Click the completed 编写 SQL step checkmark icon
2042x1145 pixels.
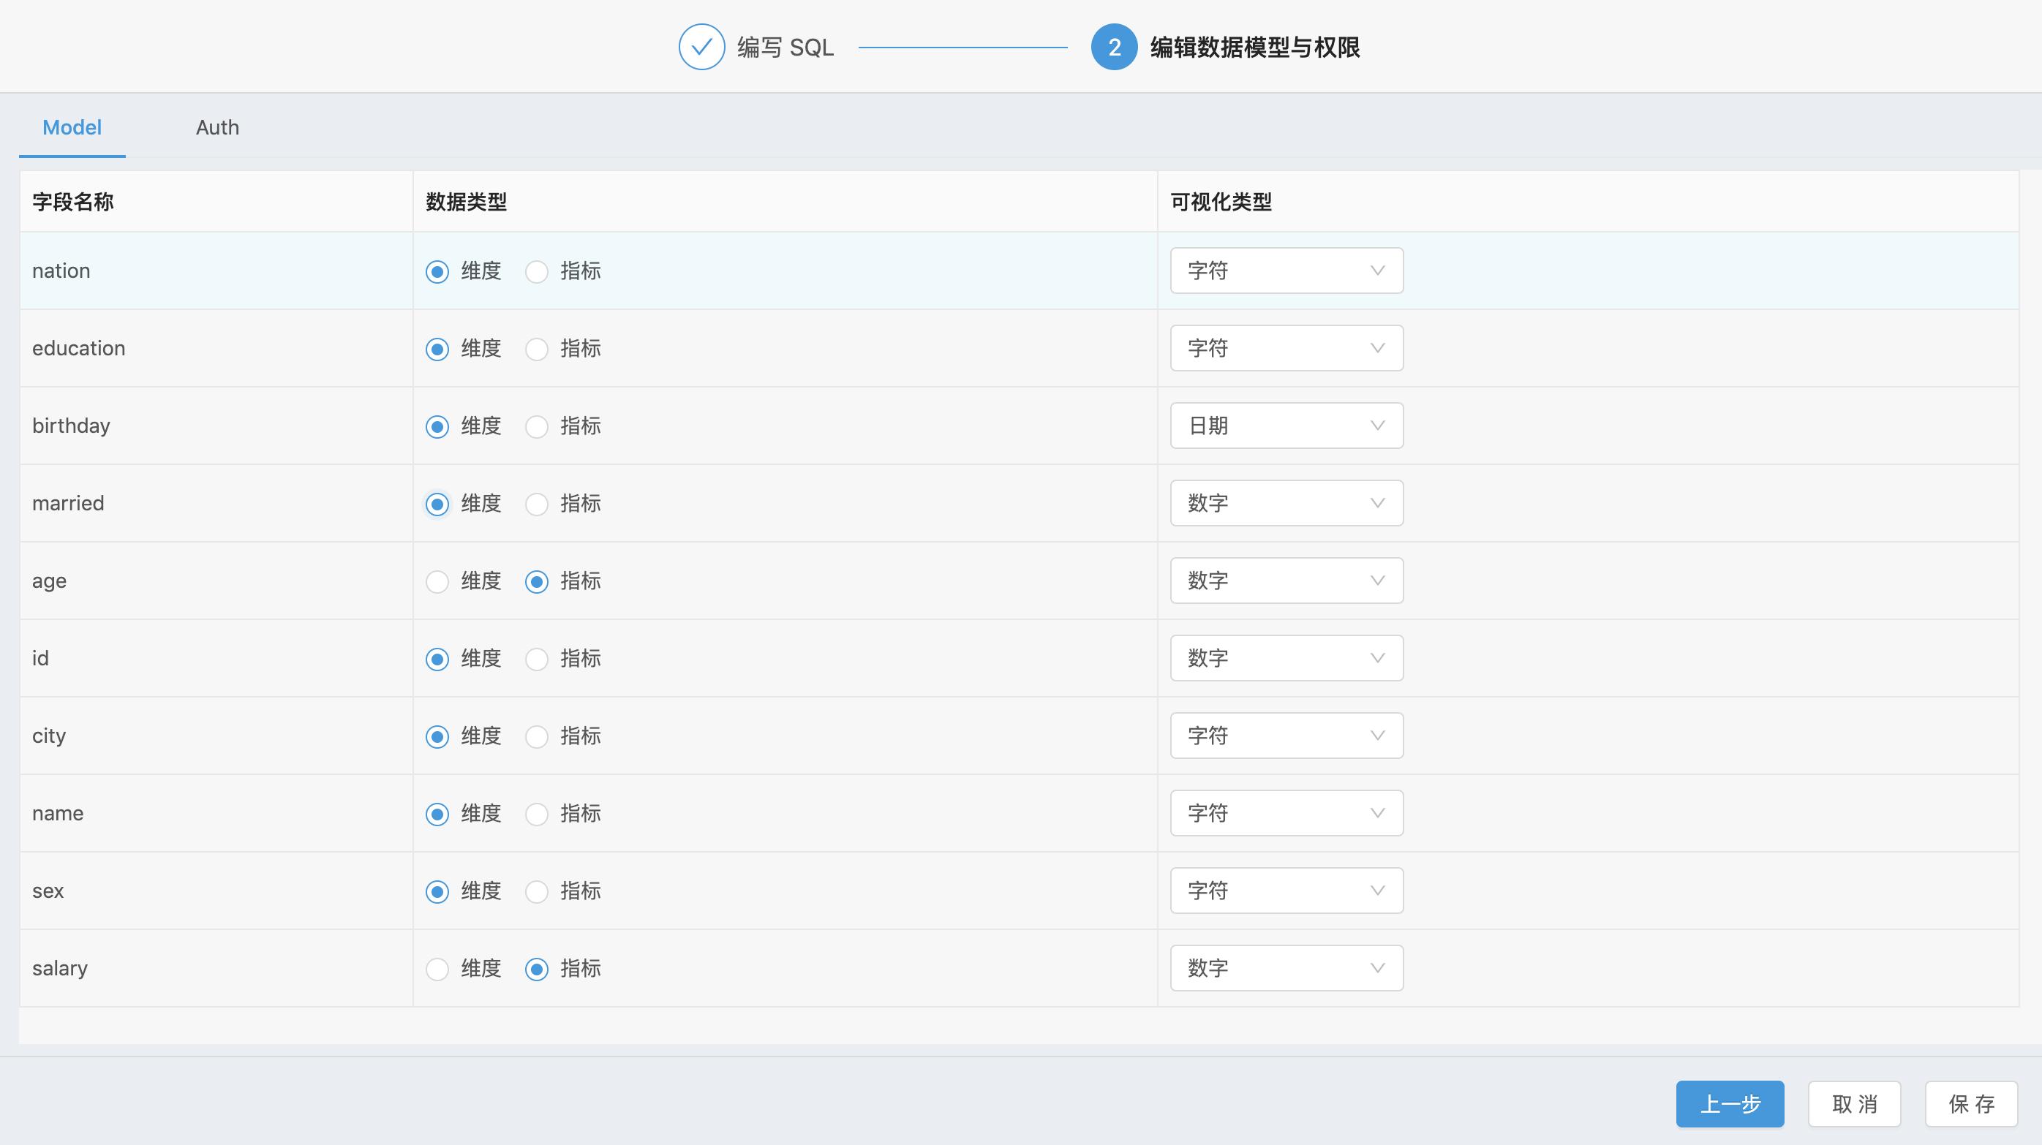(x=701, y=48)
